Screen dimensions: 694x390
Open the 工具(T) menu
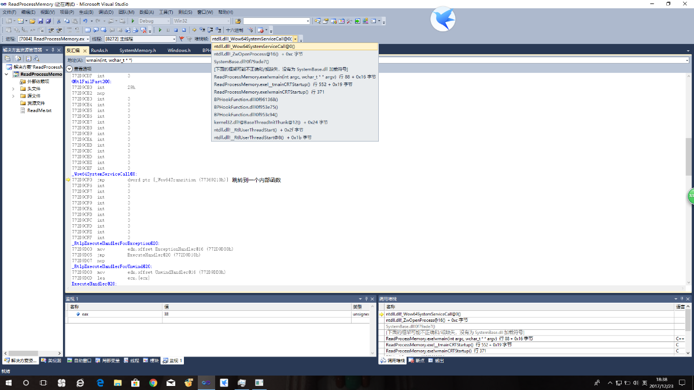[166, 12]
